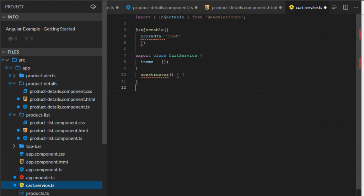Open app.module.ts file
364x196 pixels.
[x=40, y=178]
